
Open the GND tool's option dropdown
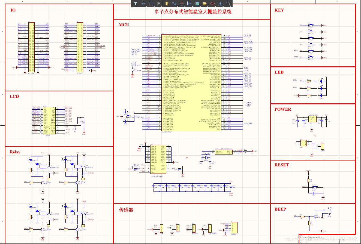coord(185,6)
